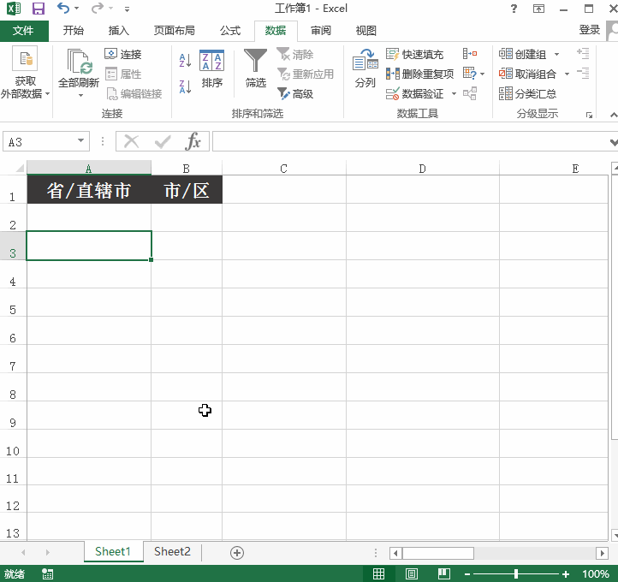Switch to the Sheet2 worksheet tab

pyautogui.click(x=172, y=552)
